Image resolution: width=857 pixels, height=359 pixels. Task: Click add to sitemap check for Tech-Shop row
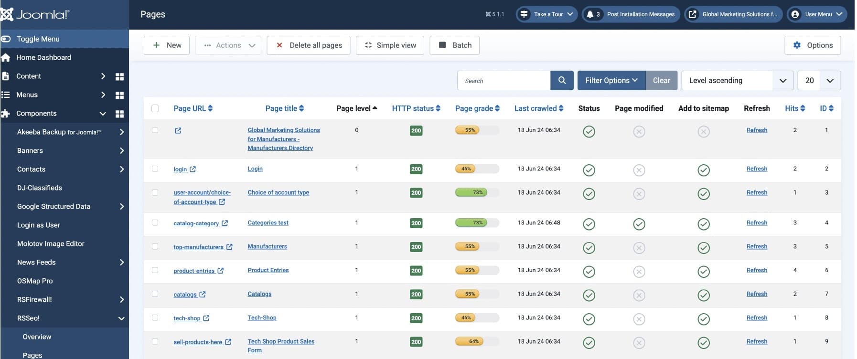click(x=703, y=319)
